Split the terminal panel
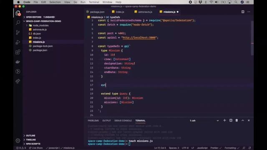The width and height of the screenshot is (267, 150). click(x=231, y=120)
